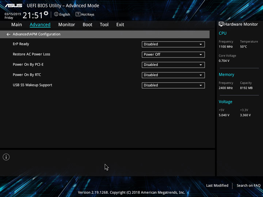Go to the Boot tab
The height and width of the screenshot is (197, 263).
coord(87,25)
